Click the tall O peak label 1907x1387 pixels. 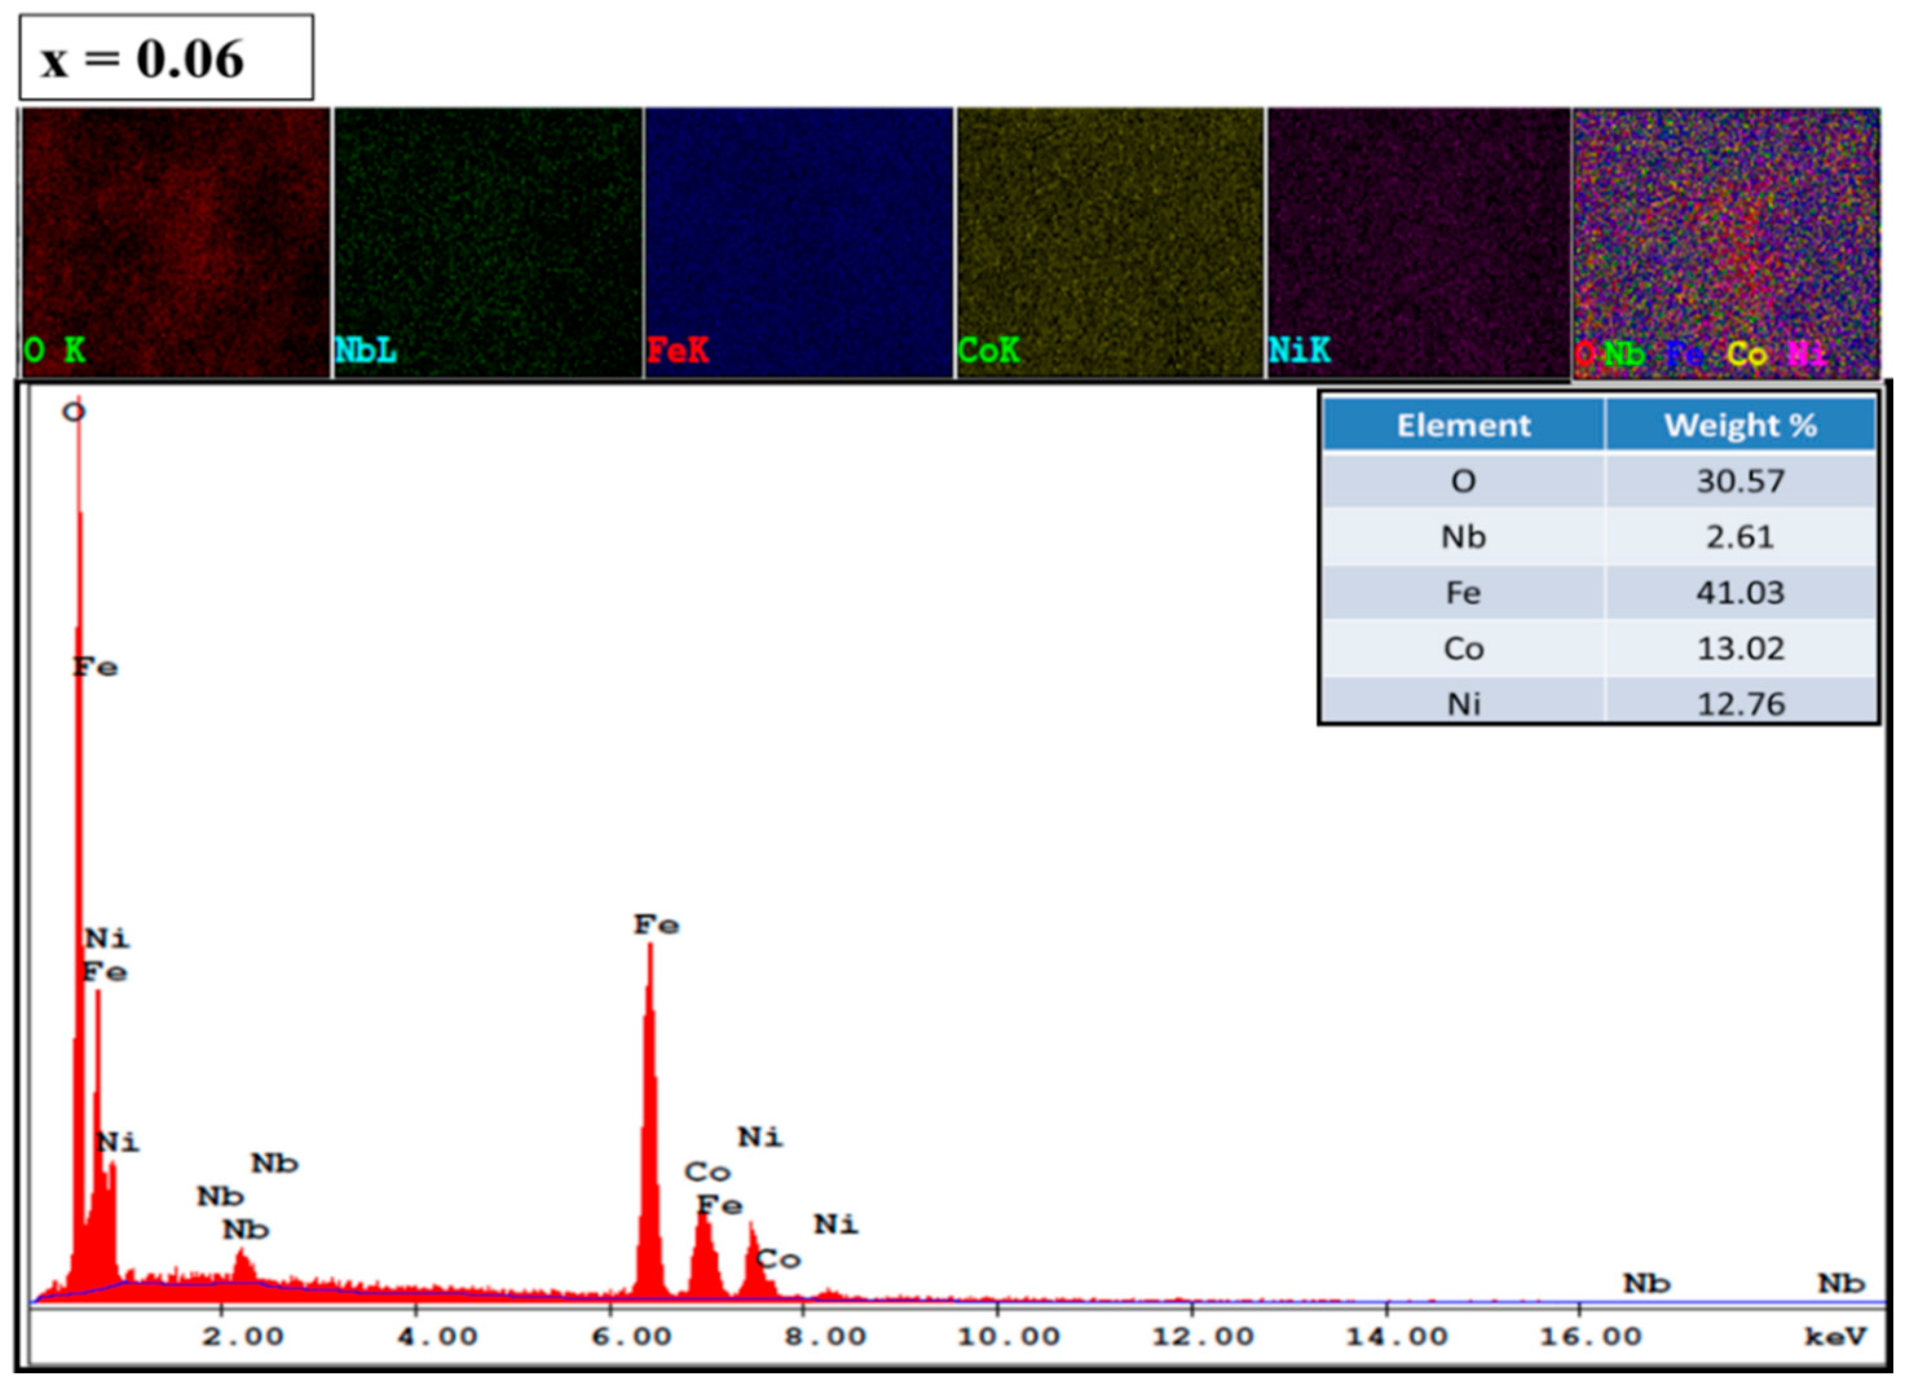click(74, 412)
